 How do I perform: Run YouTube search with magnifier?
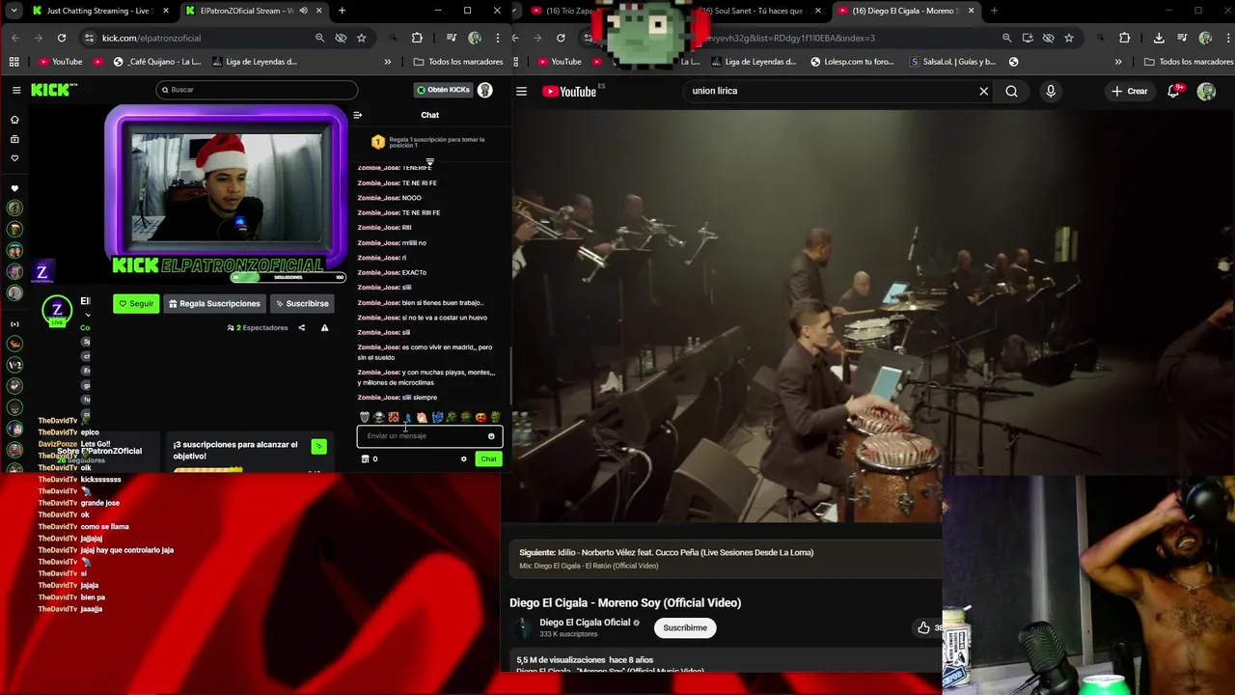point(1011,92)
